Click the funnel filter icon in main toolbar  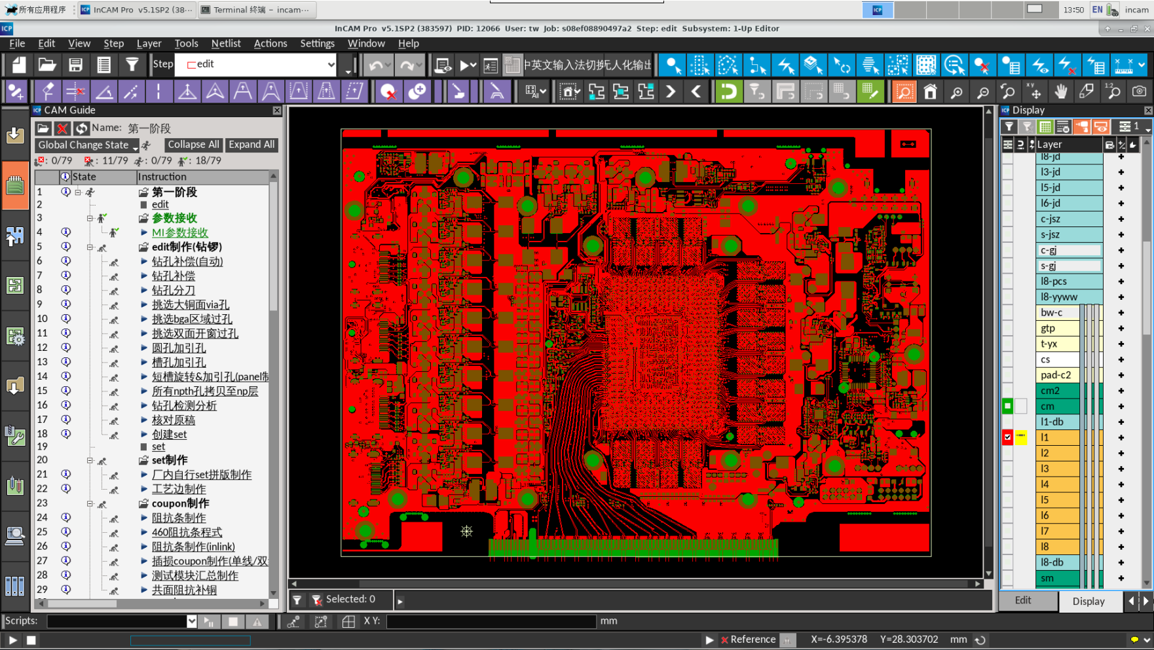pos(132,65)
